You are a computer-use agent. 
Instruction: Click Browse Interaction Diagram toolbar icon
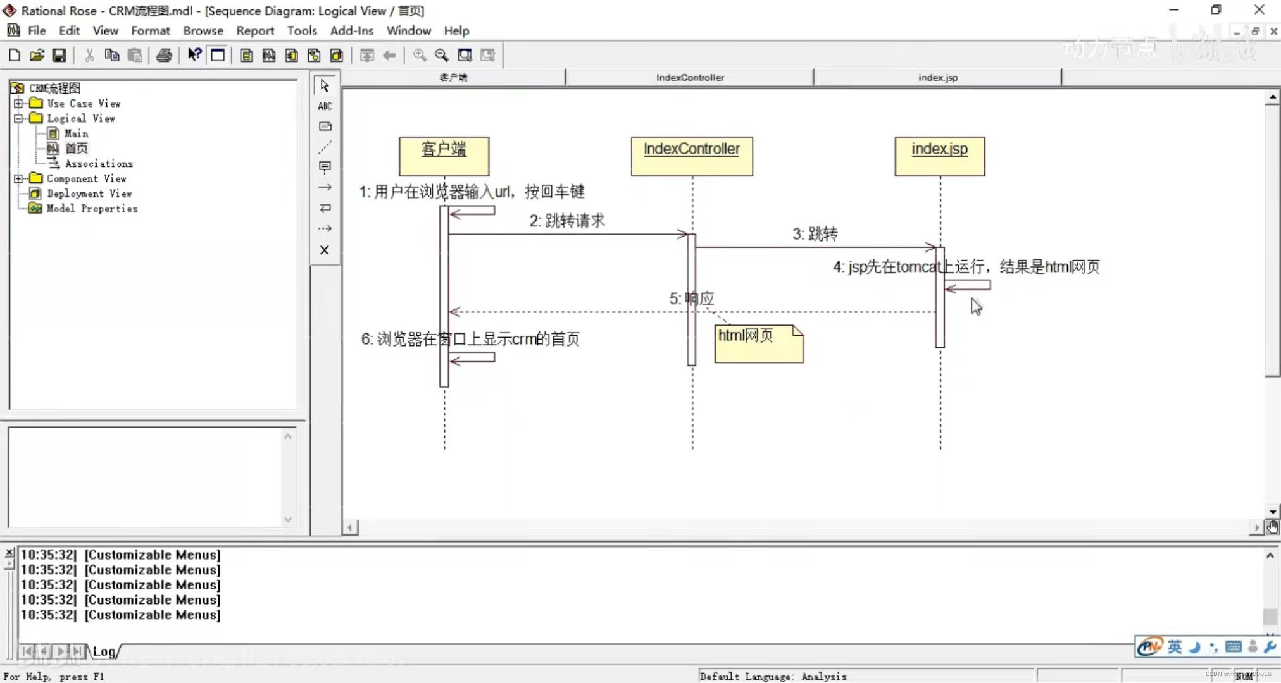269,56
